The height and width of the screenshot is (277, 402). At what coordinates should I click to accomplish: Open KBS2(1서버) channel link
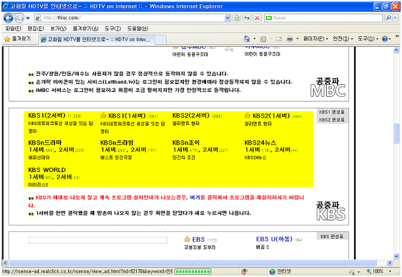click(271, 116)
